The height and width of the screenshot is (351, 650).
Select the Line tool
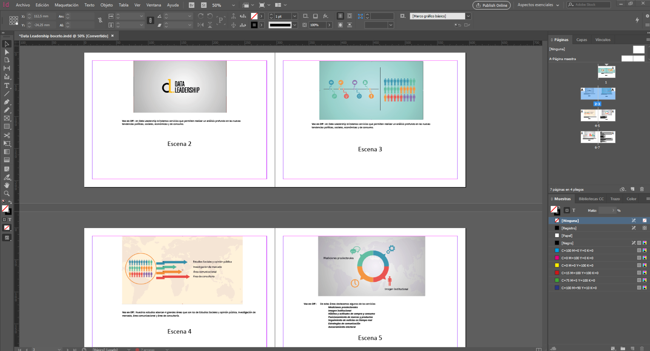[x=6, y=93]
